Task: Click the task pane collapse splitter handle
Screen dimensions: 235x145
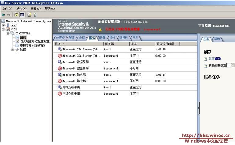Action: pyautogui.click(x=199, y=108)
